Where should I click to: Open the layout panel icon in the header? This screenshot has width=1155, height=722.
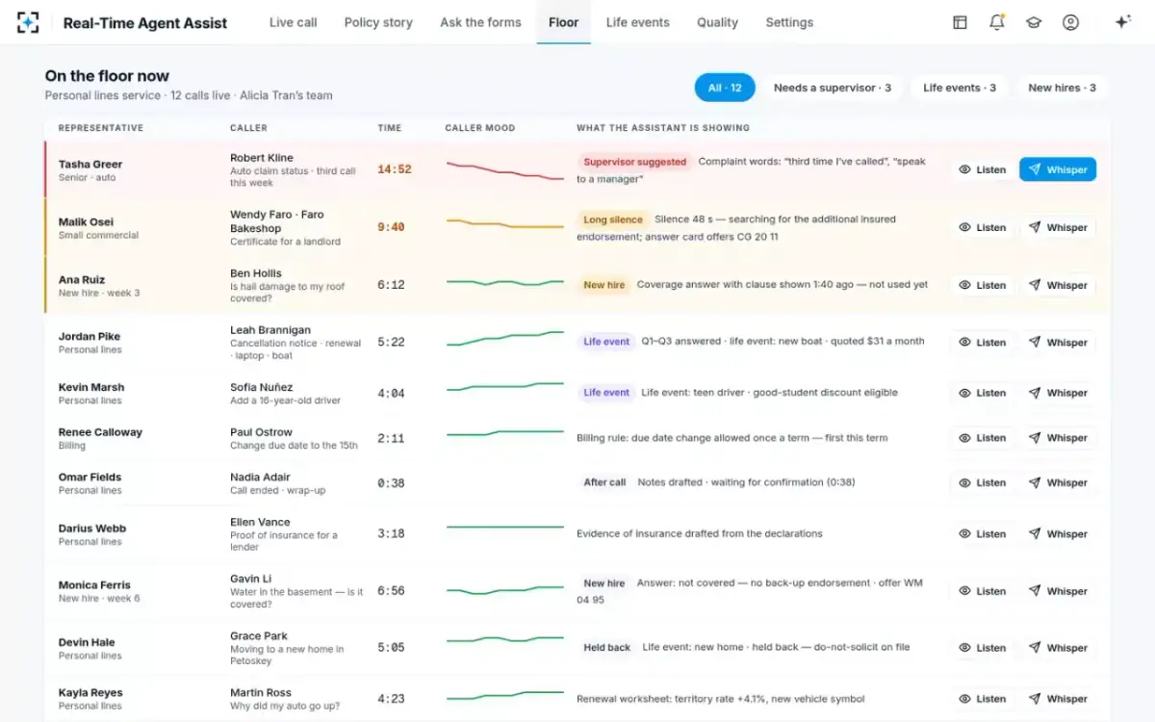click(960, 22)
